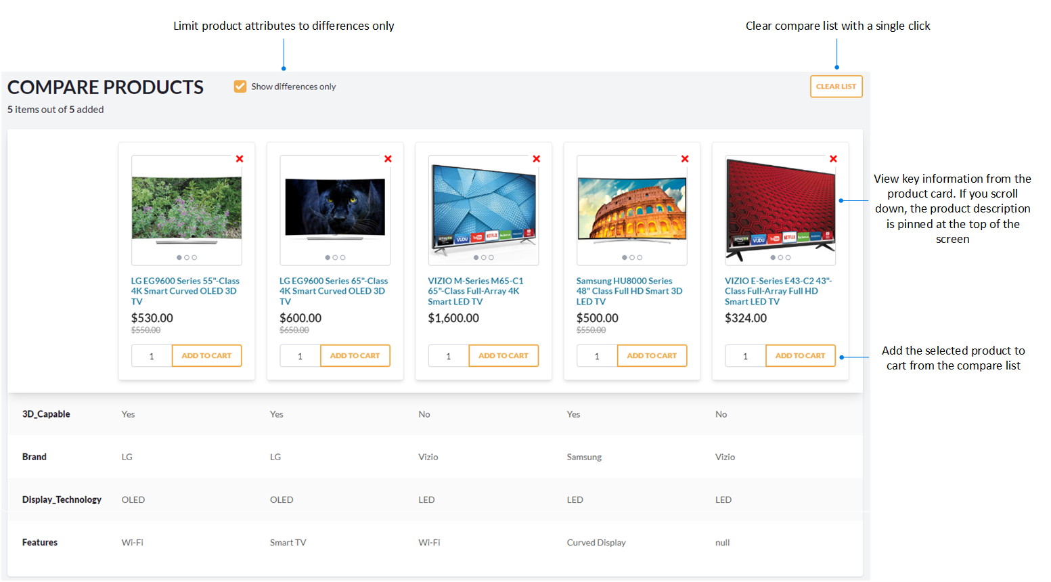Add VIZIO M-Series M65-C1 to cart
The height and width of the screenshot is (582, 1051).
coord(504,356)
